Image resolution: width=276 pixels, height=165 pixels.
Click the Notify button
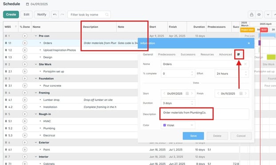(x=42, y=15)
